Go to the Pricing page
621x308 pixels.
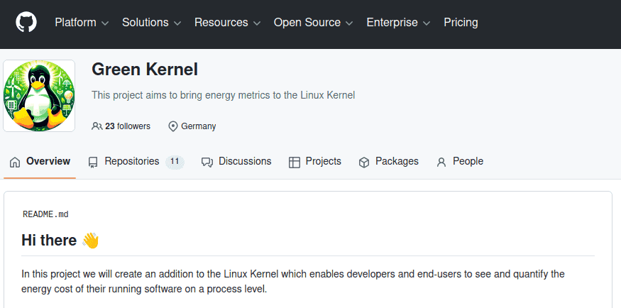(x=461, y=23)
